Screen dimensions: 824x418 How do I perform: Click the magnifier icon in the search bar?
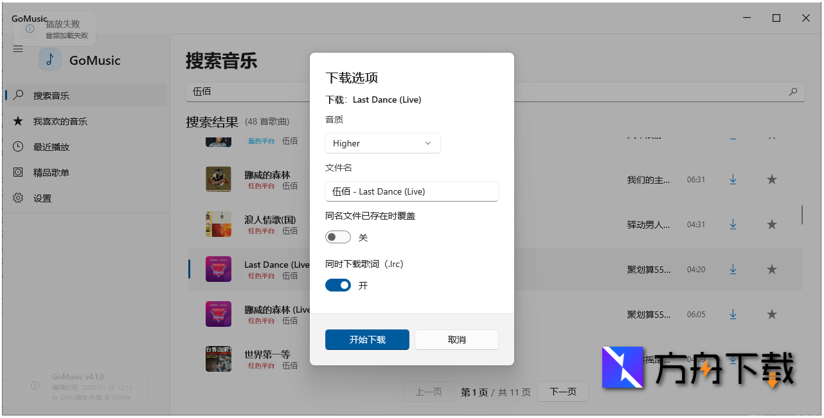pyautogui.click(x=793, y=91)
